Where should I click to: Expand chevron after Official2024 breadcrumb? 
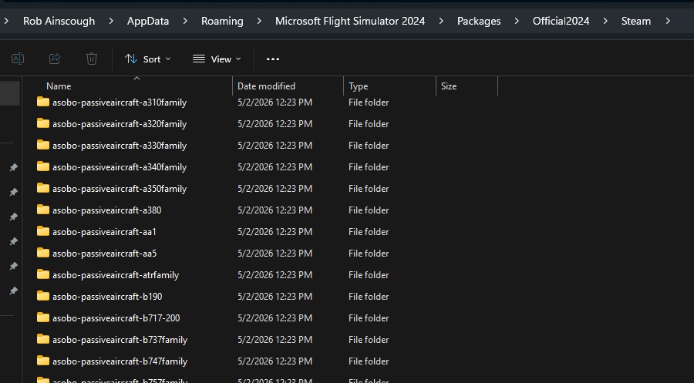tap(605, 21)
